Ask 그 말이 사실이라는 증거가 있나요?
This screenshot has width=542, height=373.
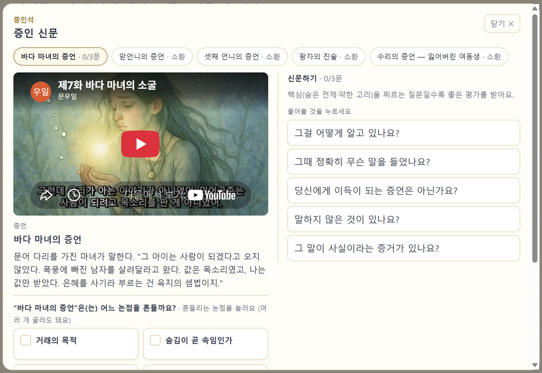[404, 248]
